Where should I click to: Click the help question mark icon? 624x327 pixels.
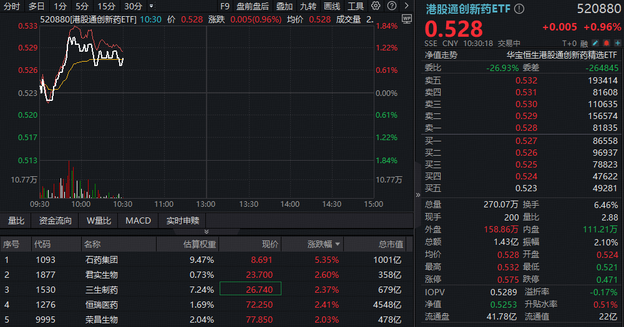coord(391,6)
